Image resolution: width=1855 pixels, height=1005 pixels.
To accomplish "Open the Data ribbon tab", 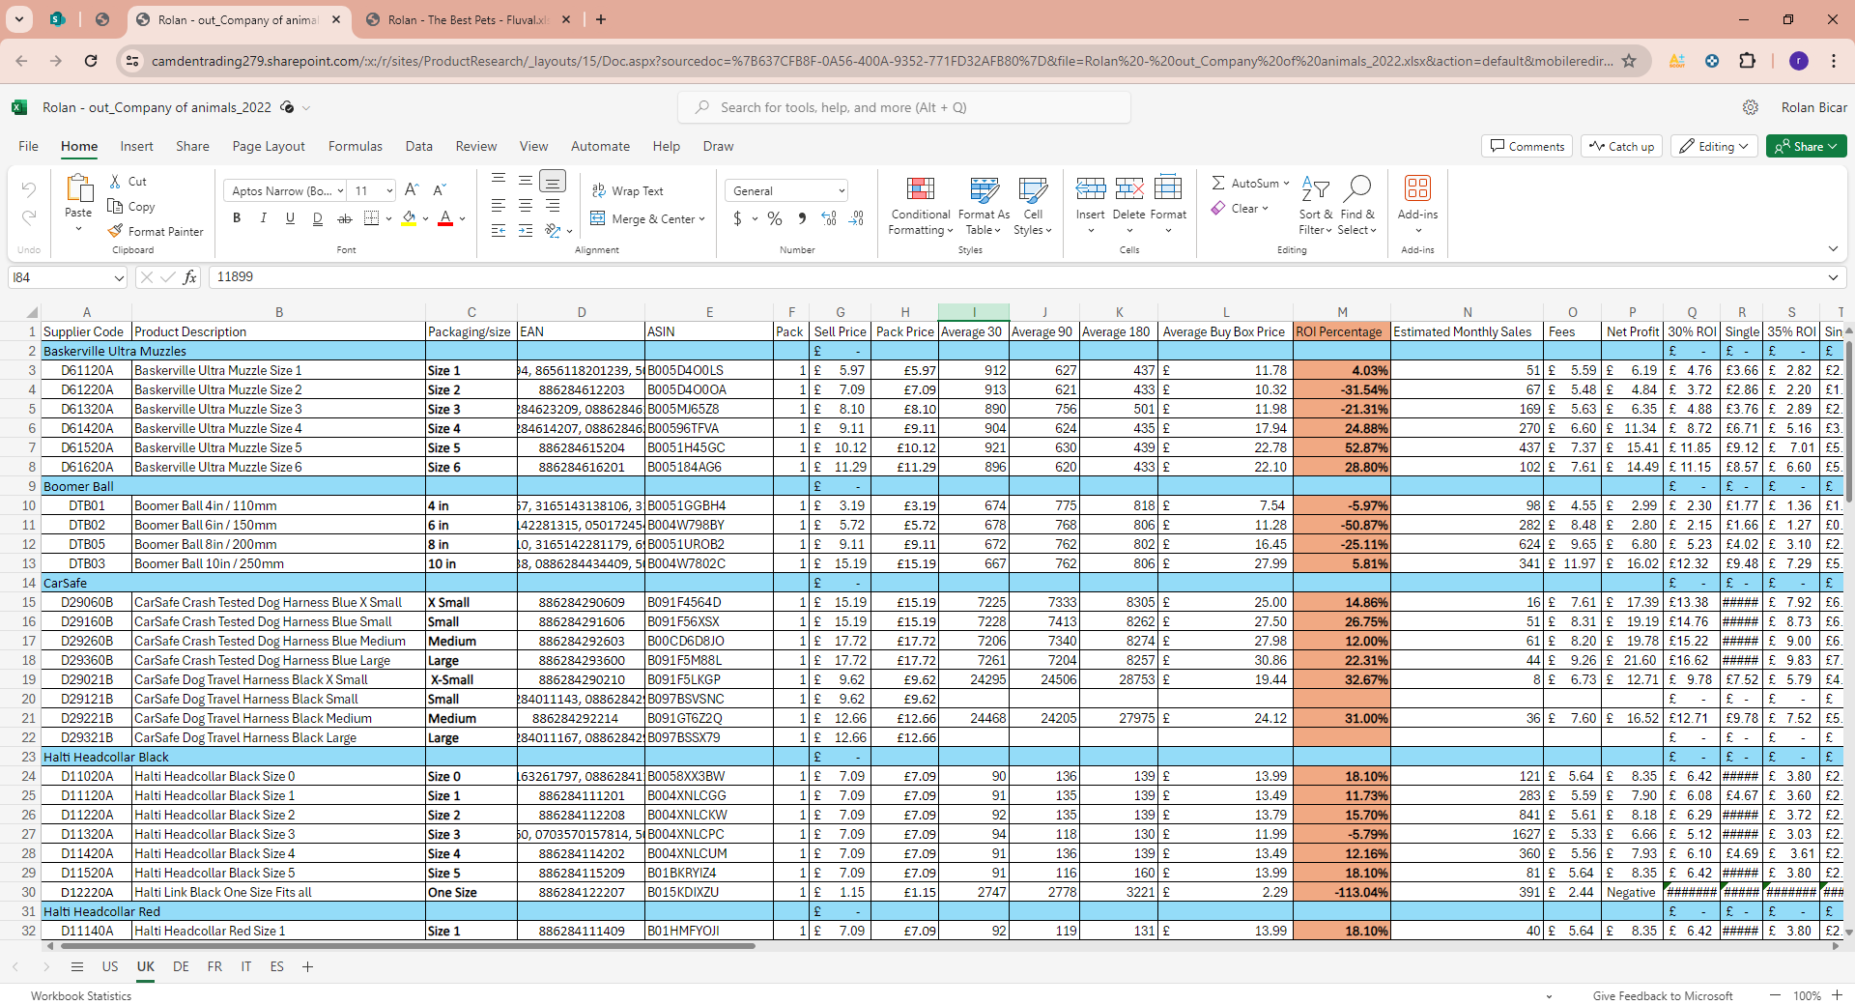I will pos(418,146).
